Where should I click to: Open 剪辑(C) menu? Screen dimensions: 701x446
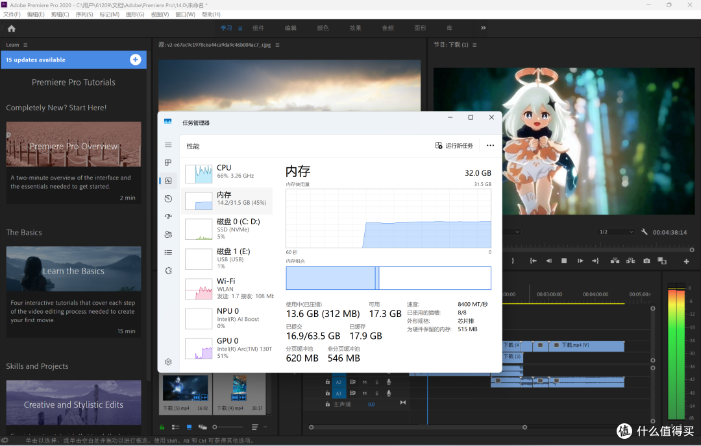coord(60,14)
